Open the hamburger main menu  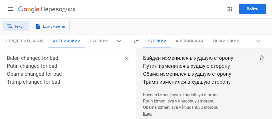10,9
